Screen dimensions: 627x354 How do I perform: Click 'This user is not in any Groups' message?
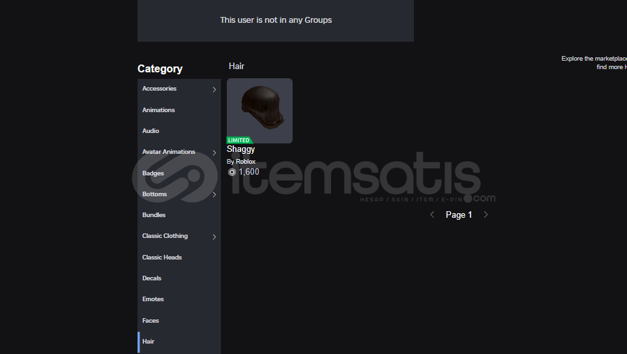[x=276, y=20]
